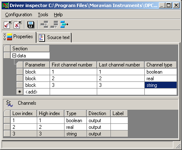This screenshot has height=150, width=182.
Task: Click the block parameter in boolean row
Action: 36,72
